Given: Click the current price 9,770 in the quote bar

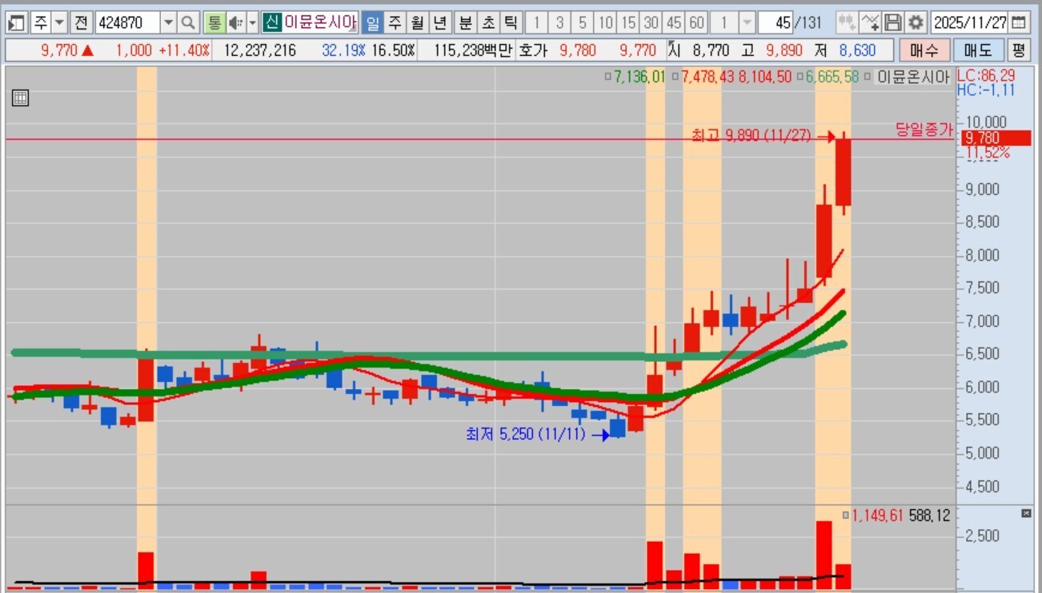Looking at the screenshot, I should point(60,51).
